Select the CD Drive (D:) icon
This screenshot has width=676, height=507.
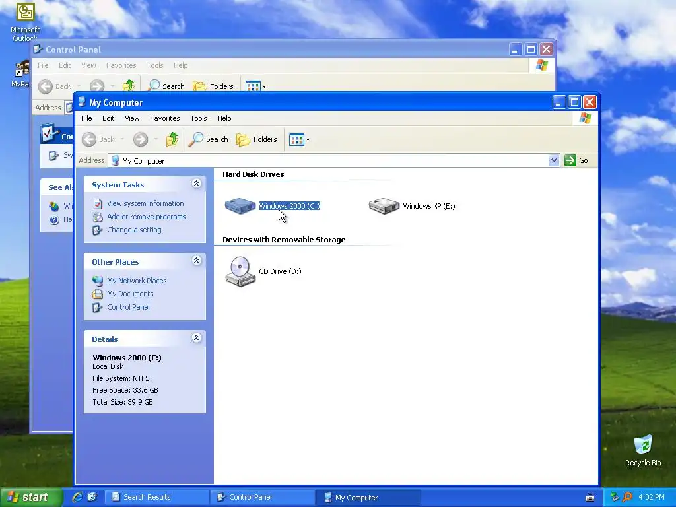(240, 271)
